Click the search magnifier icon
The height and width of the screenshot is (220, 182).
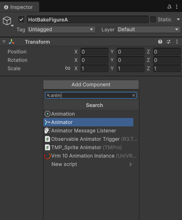pyautogui.click(x=48, y=96)
